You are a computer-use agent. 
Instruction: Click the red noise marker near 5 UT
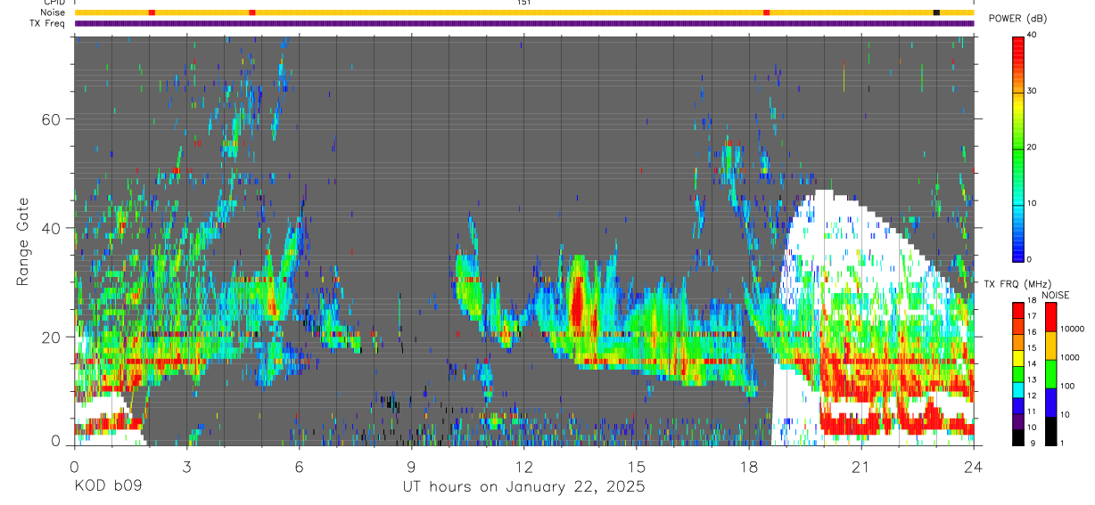252,12
